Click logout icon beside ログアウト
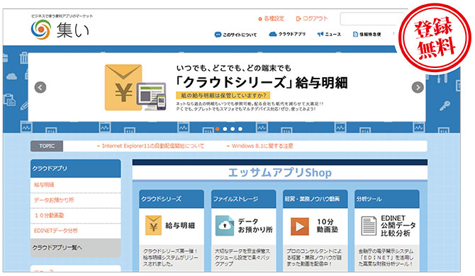Image resolution: width=475 pixels, height=276 pixels. pyautogui.click(x=298, y=18)
